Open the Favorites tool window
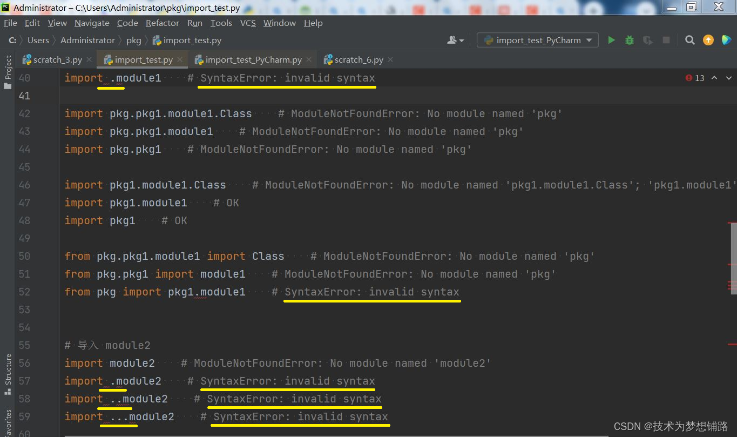This screenshot has height=437, width=737. 8,422
